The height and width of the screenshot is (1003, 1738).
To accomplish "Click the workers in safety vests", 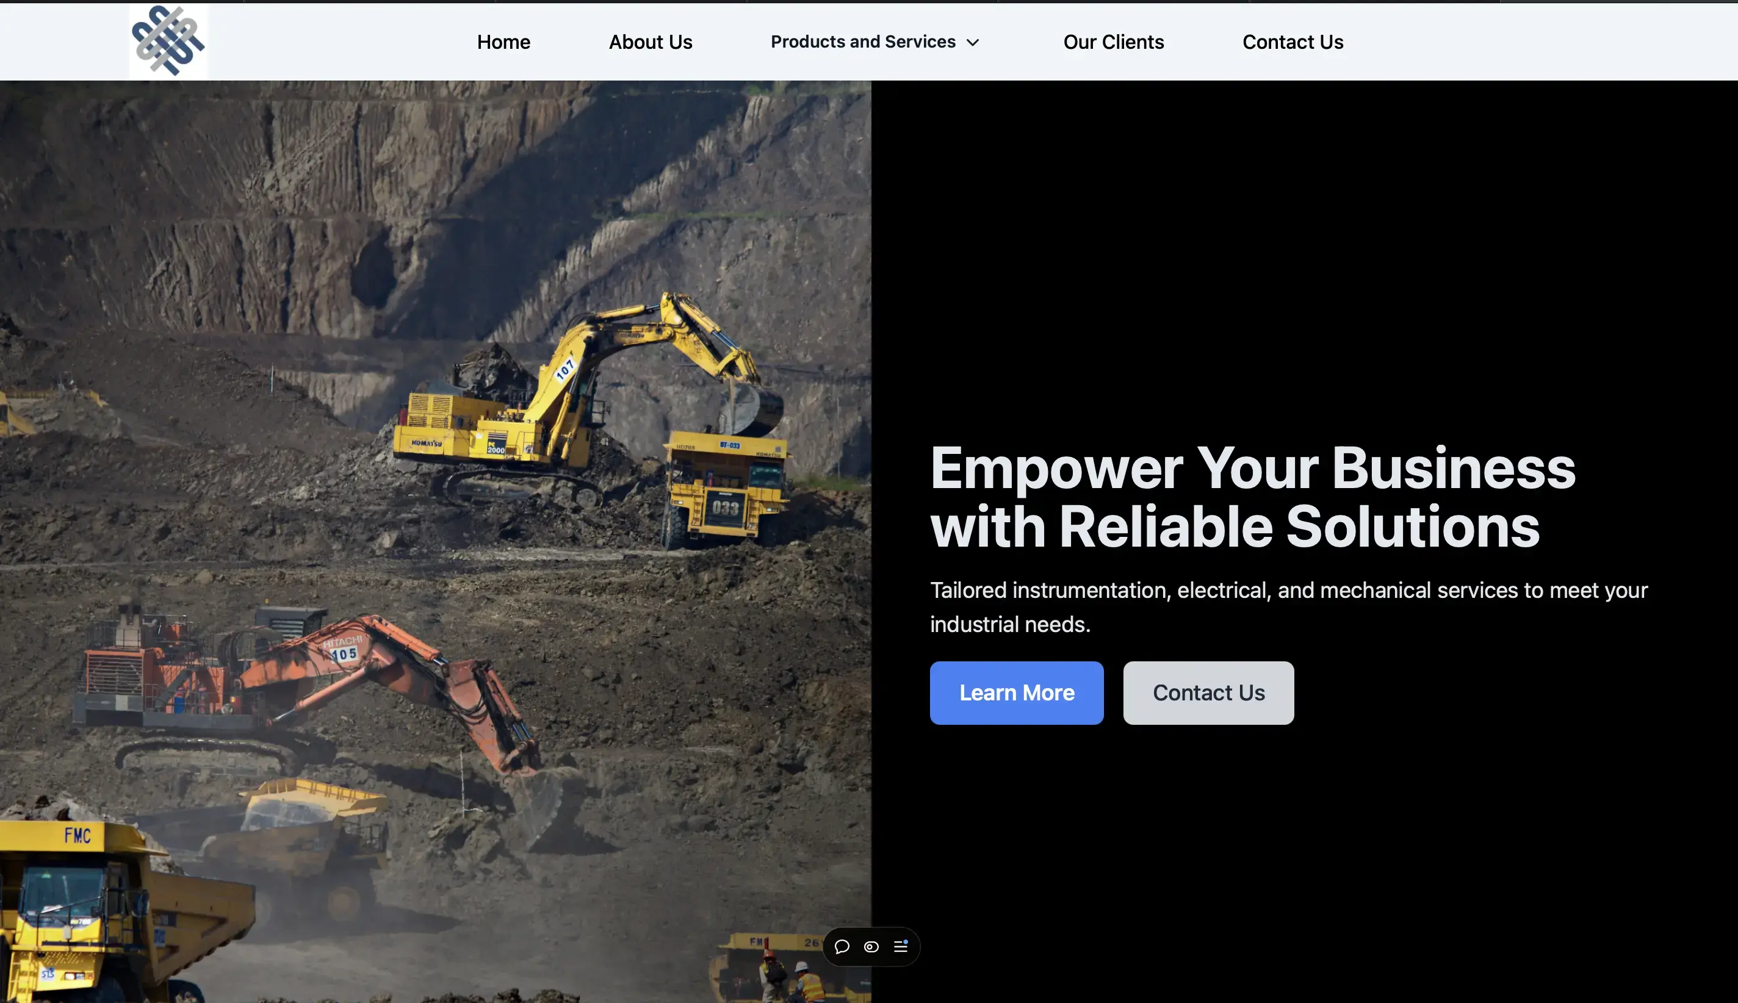I will point(792,977).
